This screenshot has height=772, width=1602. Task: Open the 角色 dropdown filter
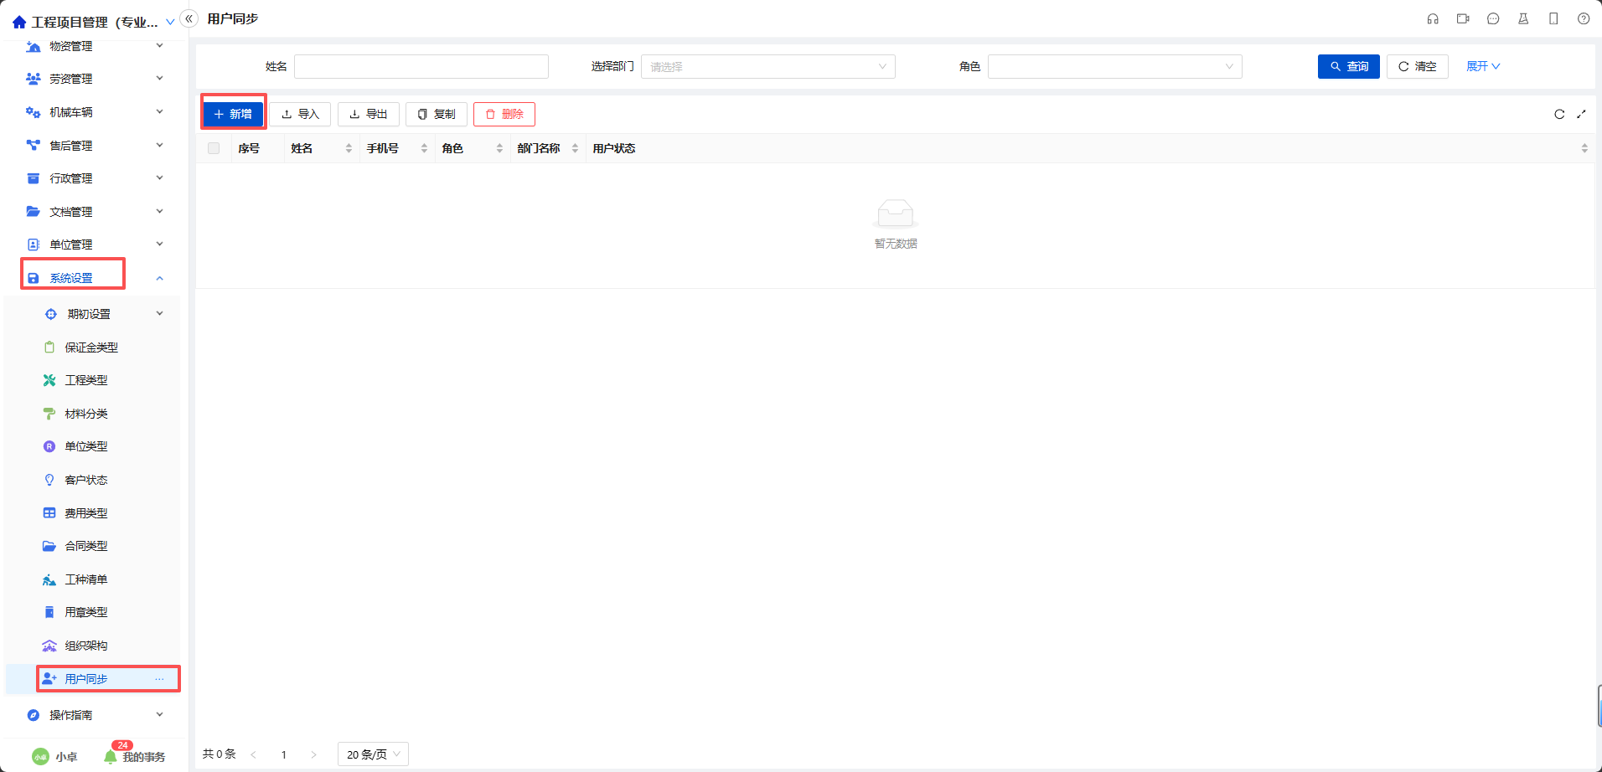click(x=1114, y=66)
